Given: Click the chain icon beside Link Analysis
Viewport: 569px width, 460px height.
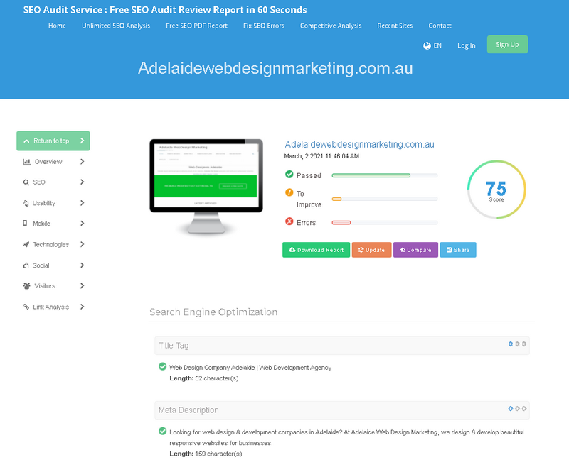Looking at the screenshot, I should 26,307.
